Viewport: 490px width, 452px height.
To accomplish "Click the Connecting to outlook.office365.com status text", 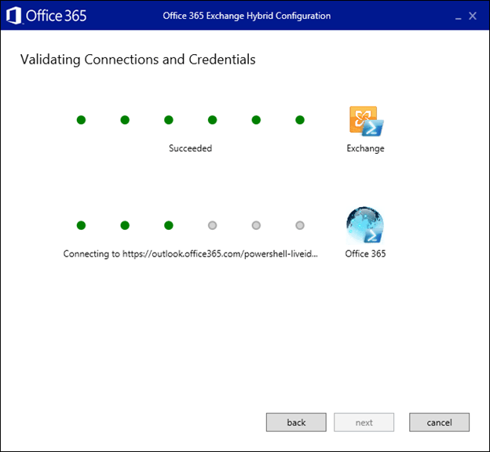I will tap(190, 253).
